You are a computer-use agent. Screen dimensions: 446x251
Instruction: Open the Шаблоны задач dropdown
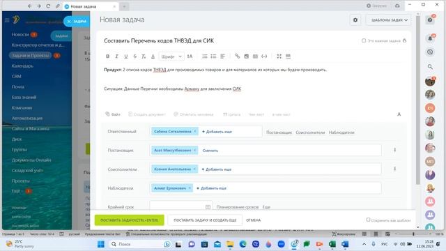pyautogui.click(x=389, y=20)
